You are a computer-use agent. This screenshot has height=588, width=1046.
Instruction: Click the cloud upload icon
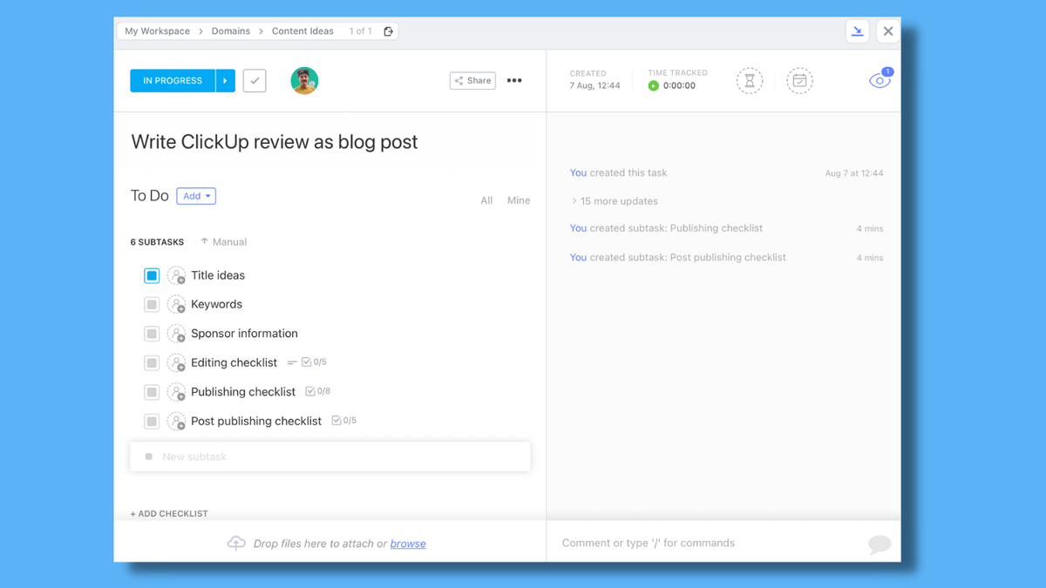pyautogui.click(x=236, y=544)
